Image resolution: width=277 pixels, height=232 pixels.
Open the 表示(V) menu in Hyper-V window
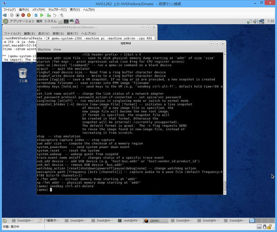[x=75, y=10]
